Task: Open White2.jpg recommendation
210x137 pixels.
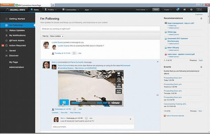Action: (x=172, y=32)
